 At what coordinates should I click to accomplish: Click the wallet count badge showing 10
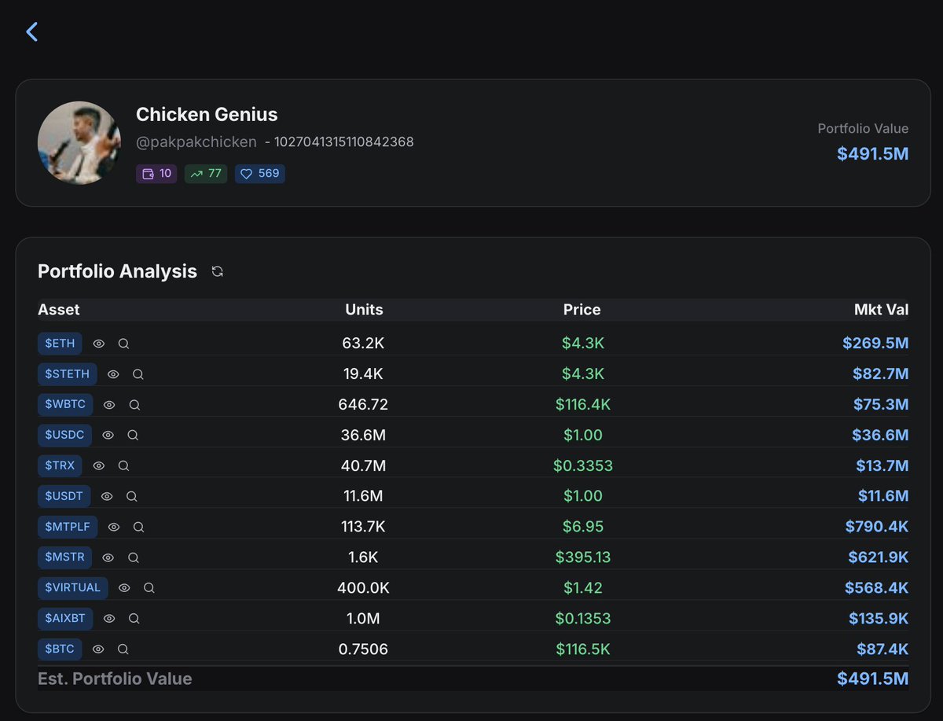156,173
